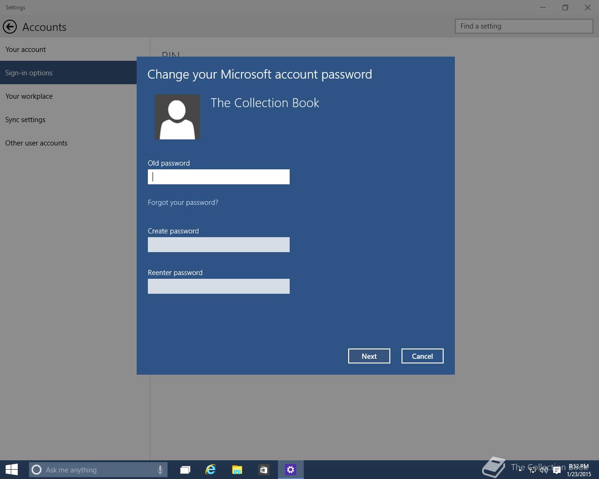The image size is (599, 479).
Task: Click the Create password field
Action: pyautogui.click(x=219, y=245)
